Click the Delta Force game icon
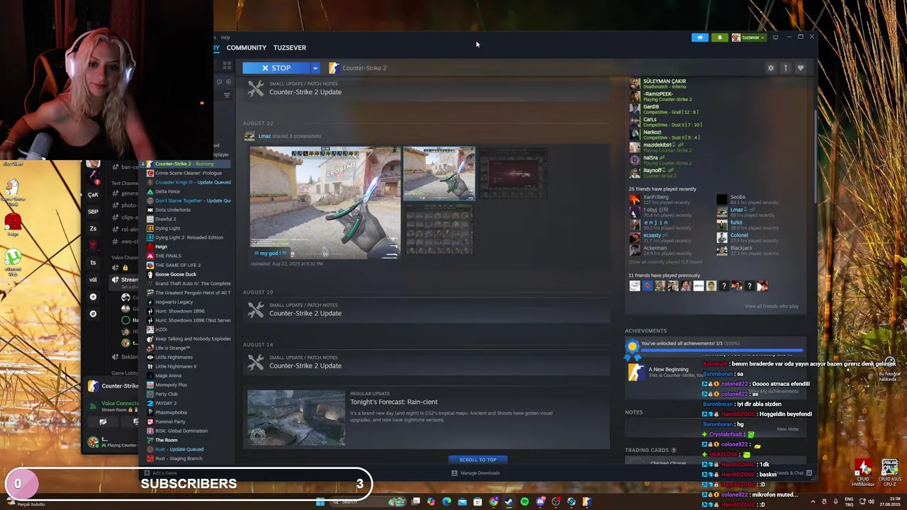 click(x=150, y=191)
